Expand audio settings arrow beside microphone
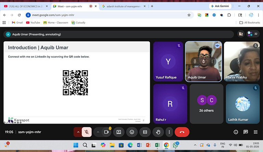 [78, 132]
